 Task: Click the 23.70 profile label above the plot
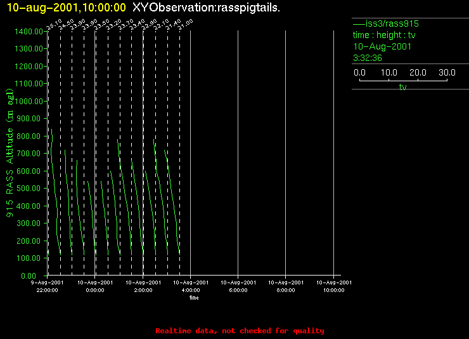pyautogui.click(x=125, y=25)
